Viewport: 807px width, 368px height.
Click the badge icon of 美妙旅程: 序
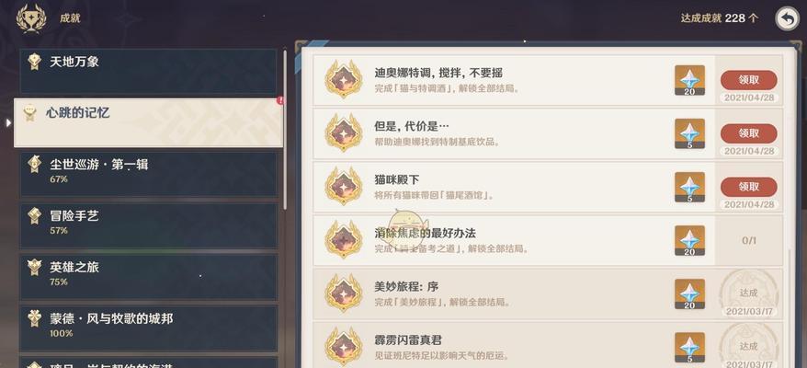343,293
